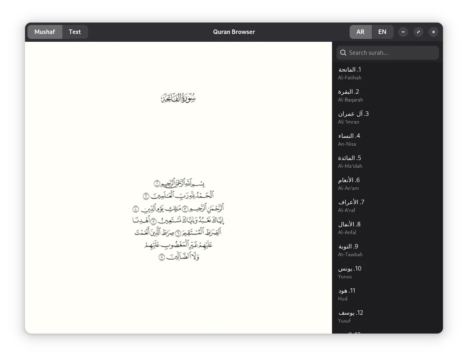468x361 pixels.
Task: Click the Al-Fatihah verses on the mushaf page
Action: pos(178,220)
